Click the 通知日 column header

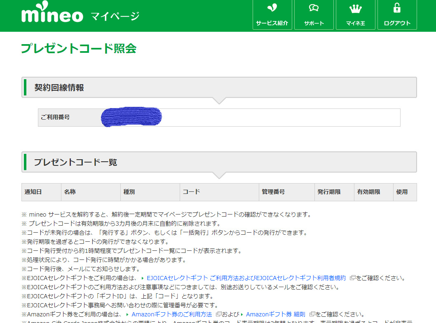click(x=33, y=192)
